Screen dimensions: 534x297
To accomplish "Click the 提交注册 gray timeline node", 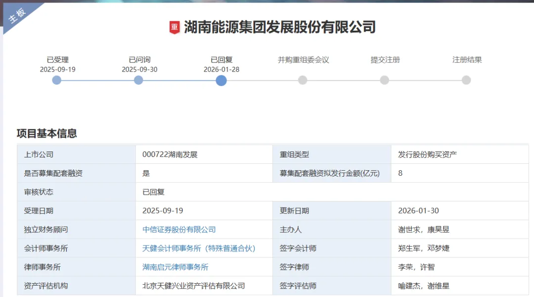I will 384,81.
